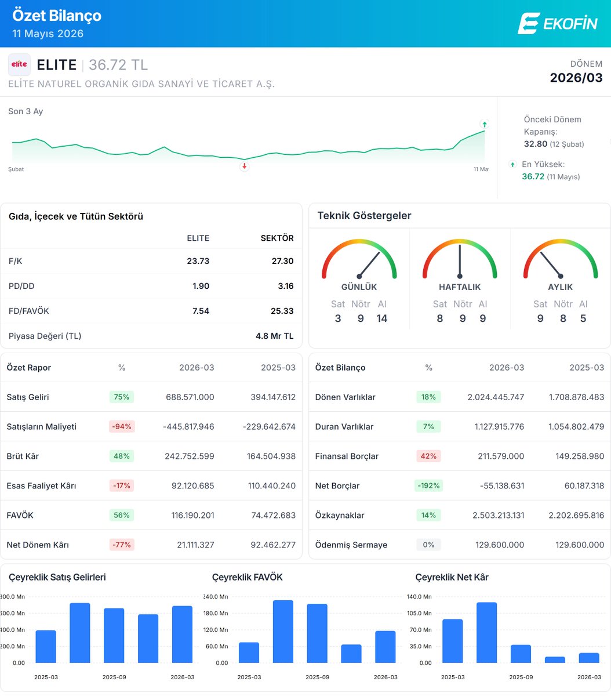Click the 18% badge for Dönen Varlıklar

(428, 397)
